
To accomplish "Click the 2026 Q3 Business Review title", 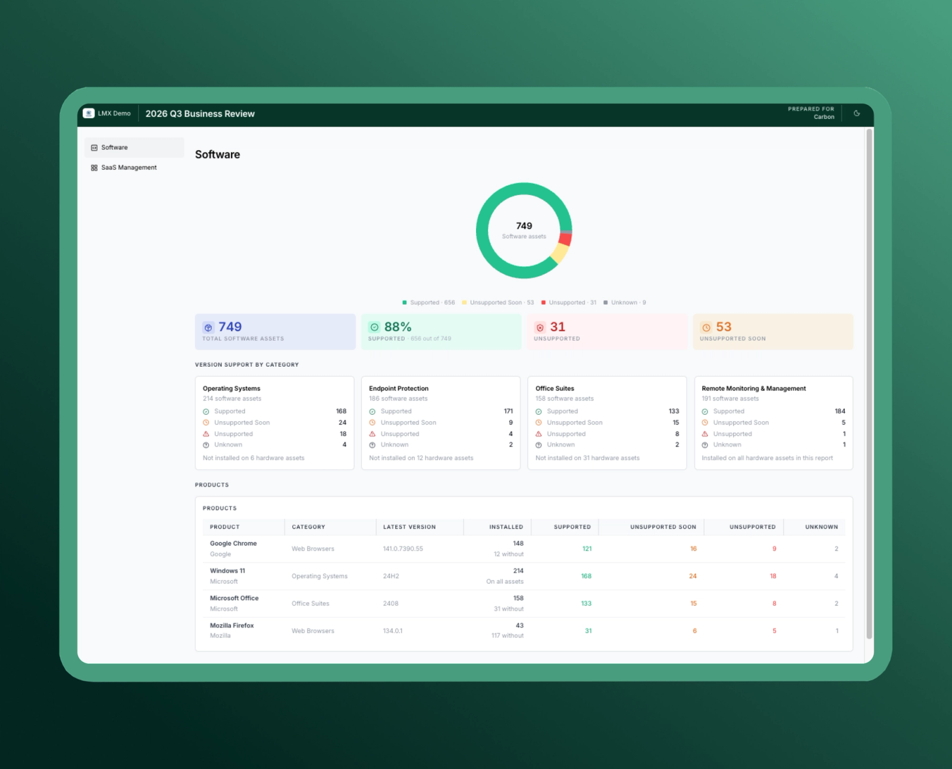I will (200, 114).
